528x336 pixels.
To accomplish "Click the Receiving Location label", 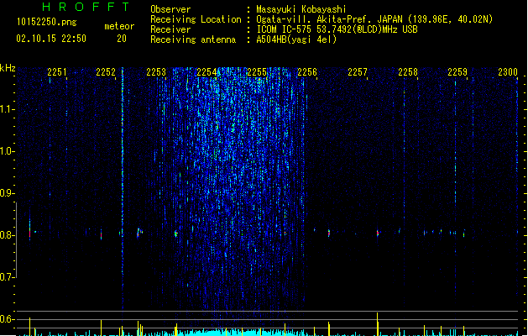I will (196, 19).
